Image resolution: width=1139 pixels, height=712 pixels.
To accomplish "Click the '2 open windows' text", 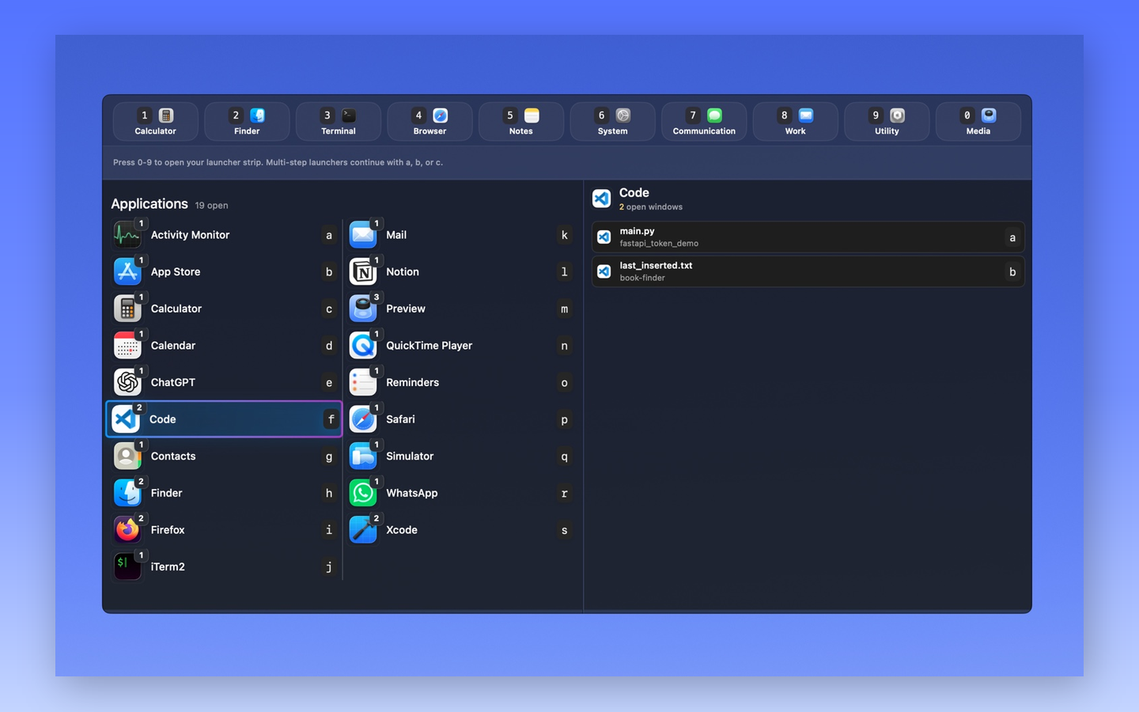I will click(x=651, y=207).
